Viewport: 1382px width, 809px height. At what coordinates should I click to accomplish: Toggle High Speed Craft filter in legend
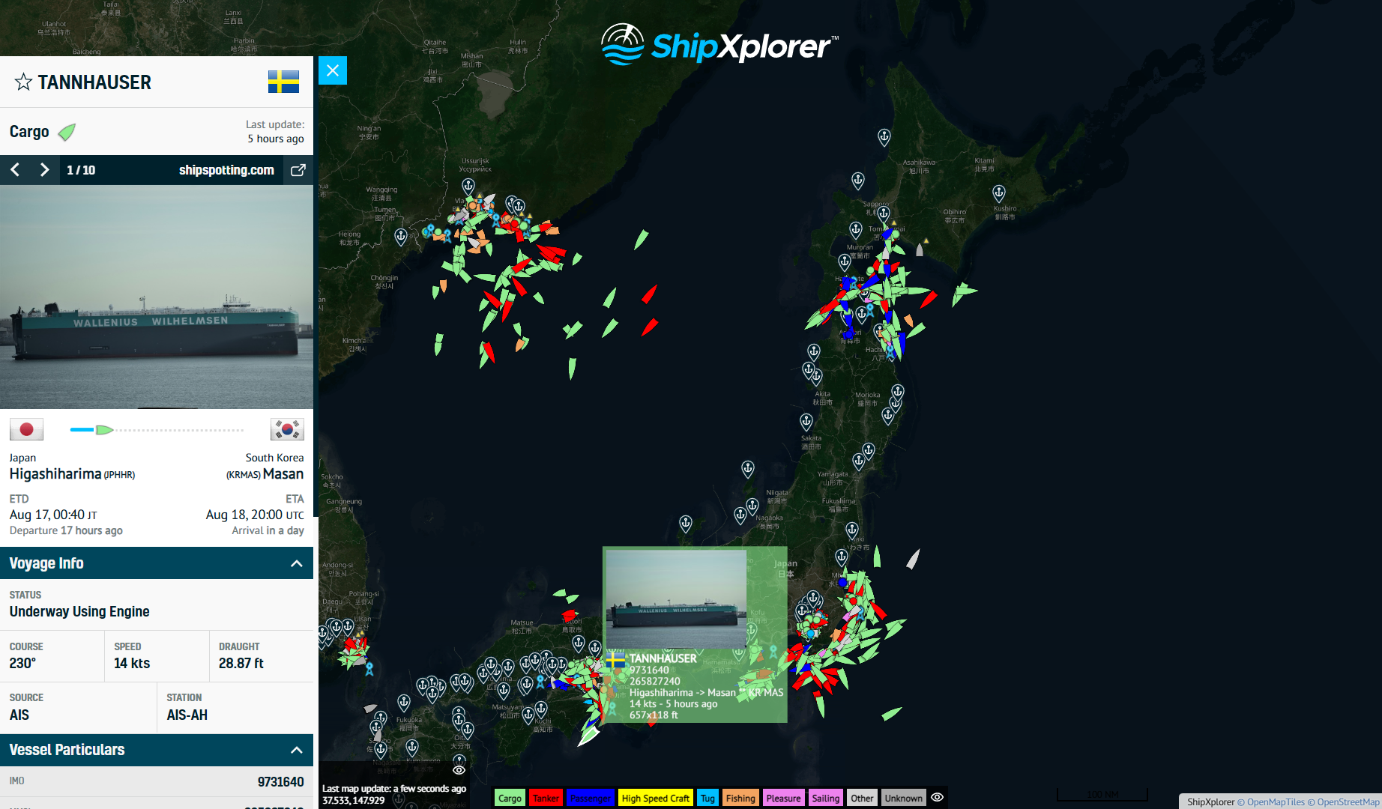pyautogui.click(x=655, y=798)
